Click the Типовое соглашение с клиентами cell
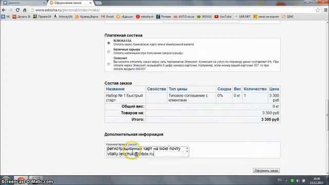This screenshot has width=329, height=185. 192,98
